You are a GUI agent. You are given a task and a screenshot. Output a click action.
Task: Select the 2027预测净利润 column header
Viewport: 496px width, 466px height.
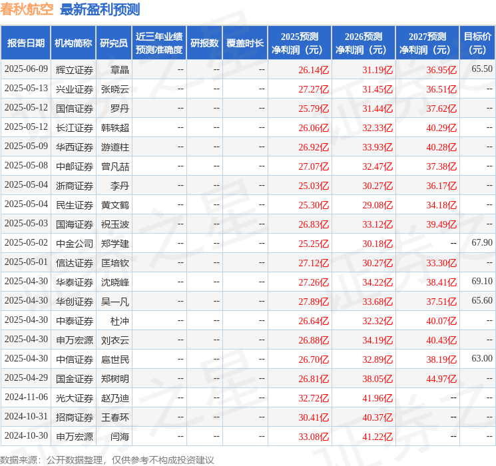[x=427, y=43]
